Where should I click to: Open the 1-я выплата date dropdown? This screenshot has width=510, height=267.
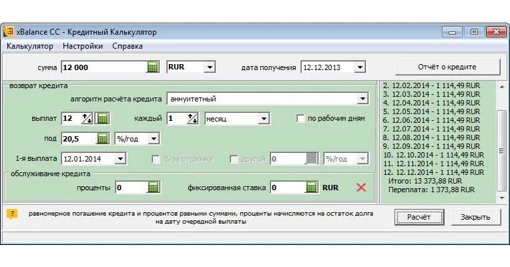(x=120, y=159)
